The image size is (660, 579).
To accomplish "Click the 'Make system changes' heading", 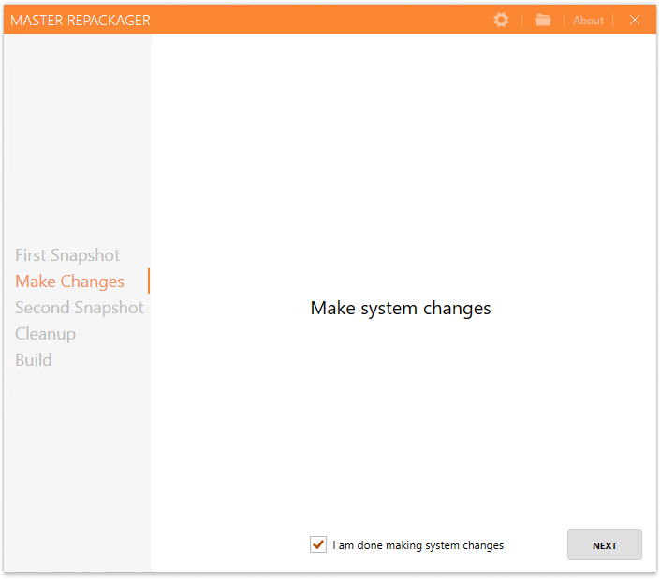I will [x=401, y=309].
